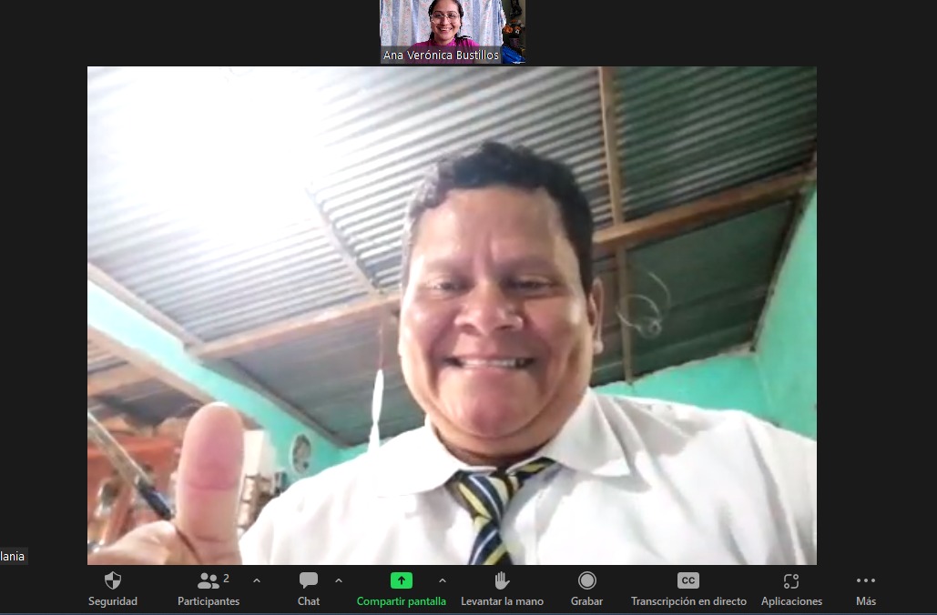The image size is (937, 615).
Task: Enable Transcripción en directo CC icon
Action: coord(688,580)
